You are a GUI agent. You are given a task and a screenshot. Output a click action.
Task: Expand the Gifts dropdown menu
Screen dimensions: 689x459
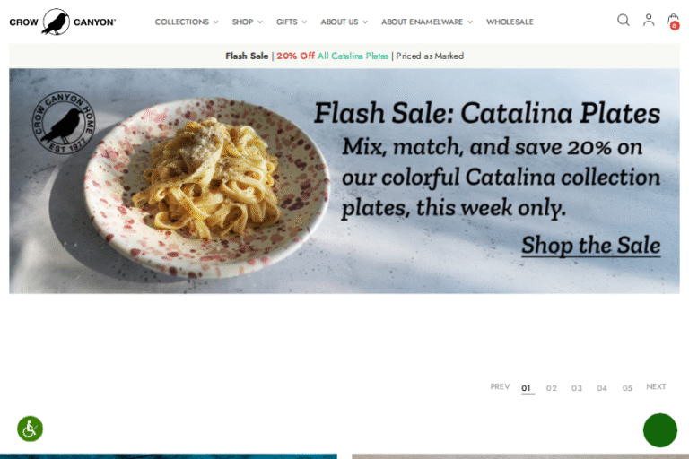click(x=292, y=22)
